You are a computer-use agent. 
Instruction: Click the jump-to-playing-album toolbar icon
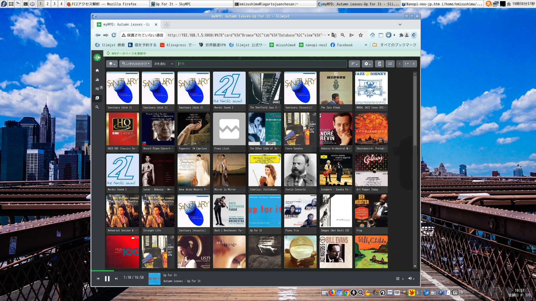point(379,64)
